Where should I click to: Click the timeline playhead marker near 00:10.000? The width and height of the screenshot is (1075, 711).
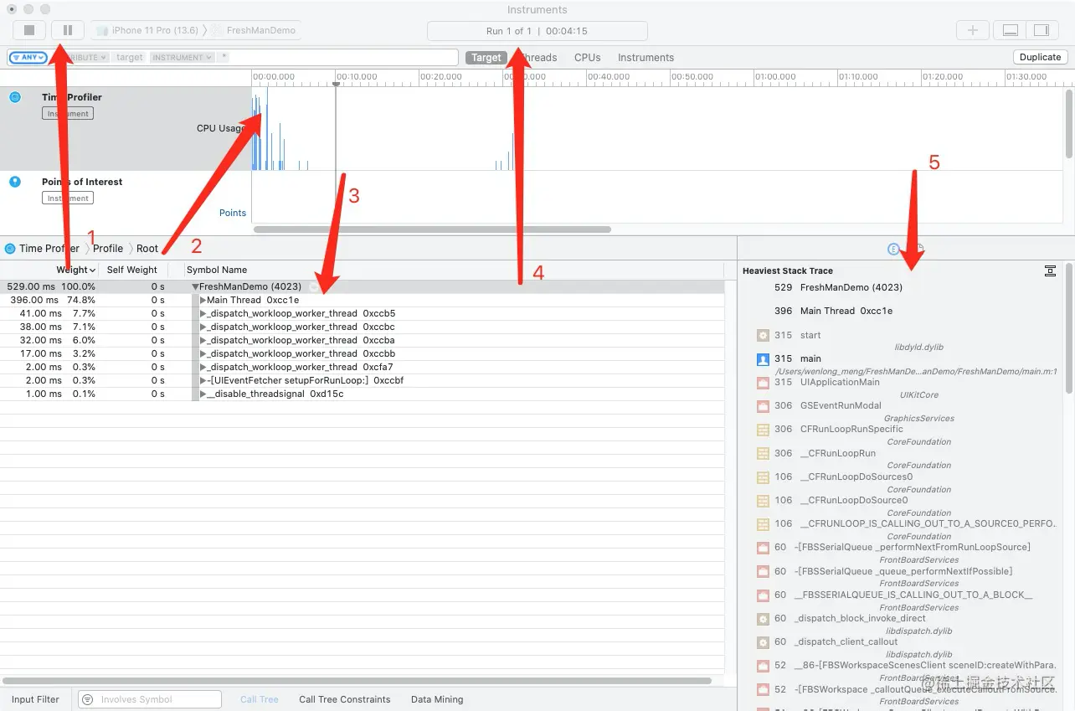(336, 83)
